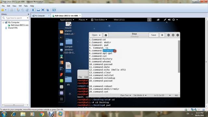
Task: Toggle the INS insert mode indicator
Action: point(176,95)
